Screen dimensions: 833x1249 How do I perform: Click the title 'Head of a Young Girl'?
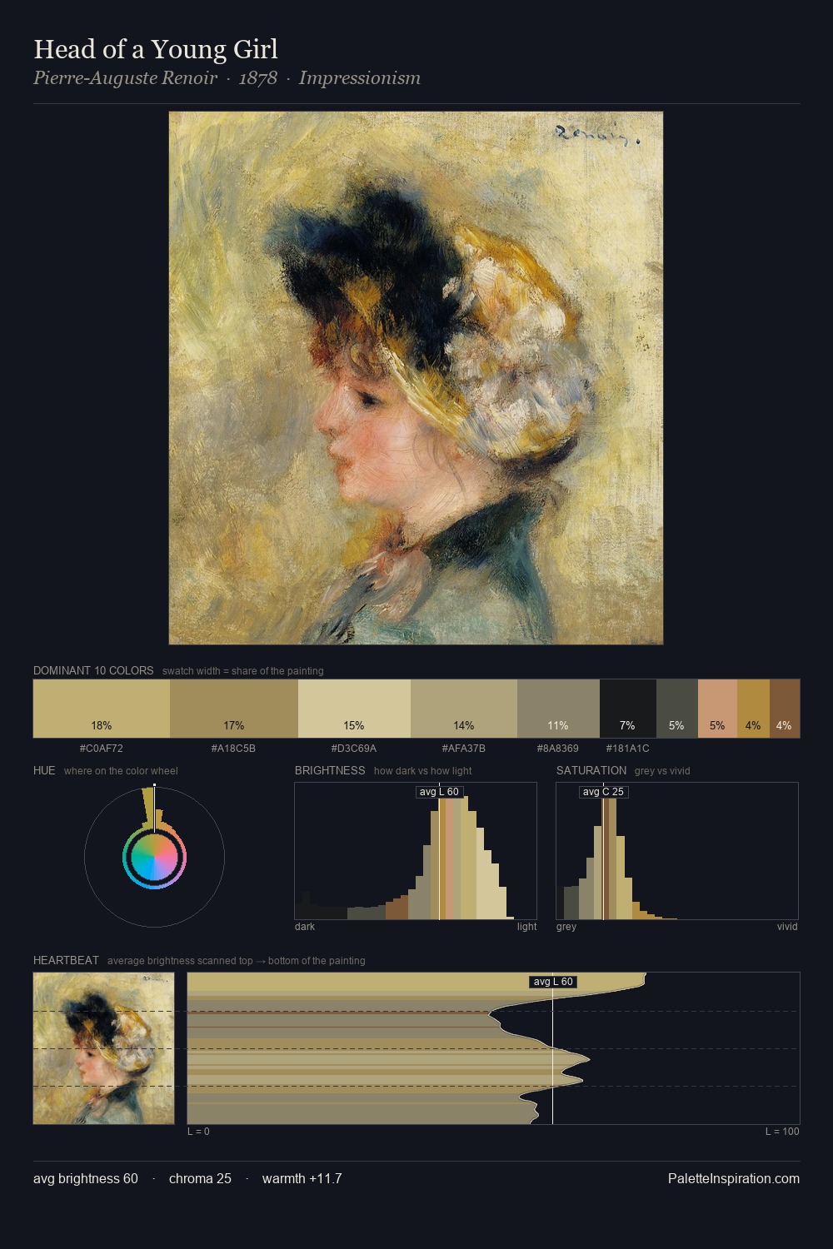tap(156, 50)
